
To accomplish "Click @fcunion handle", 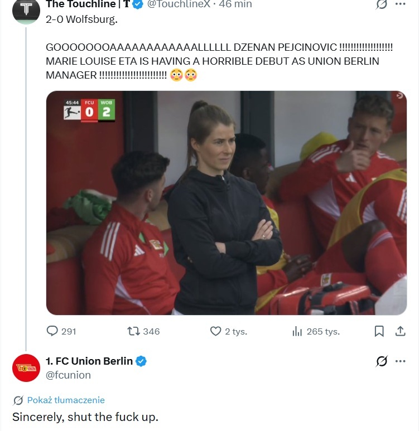I will click(x=68, y=375).
